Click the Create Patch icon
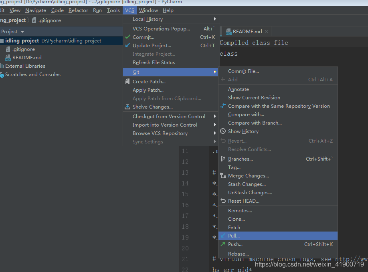 127,82
